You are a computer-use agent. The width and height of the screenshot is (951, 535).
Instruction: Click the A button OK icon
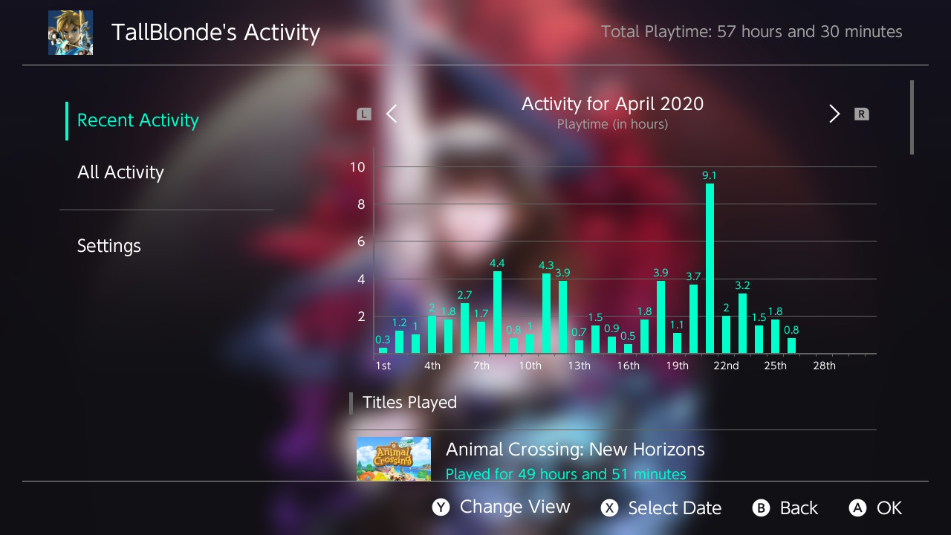(x=858, y=508)
